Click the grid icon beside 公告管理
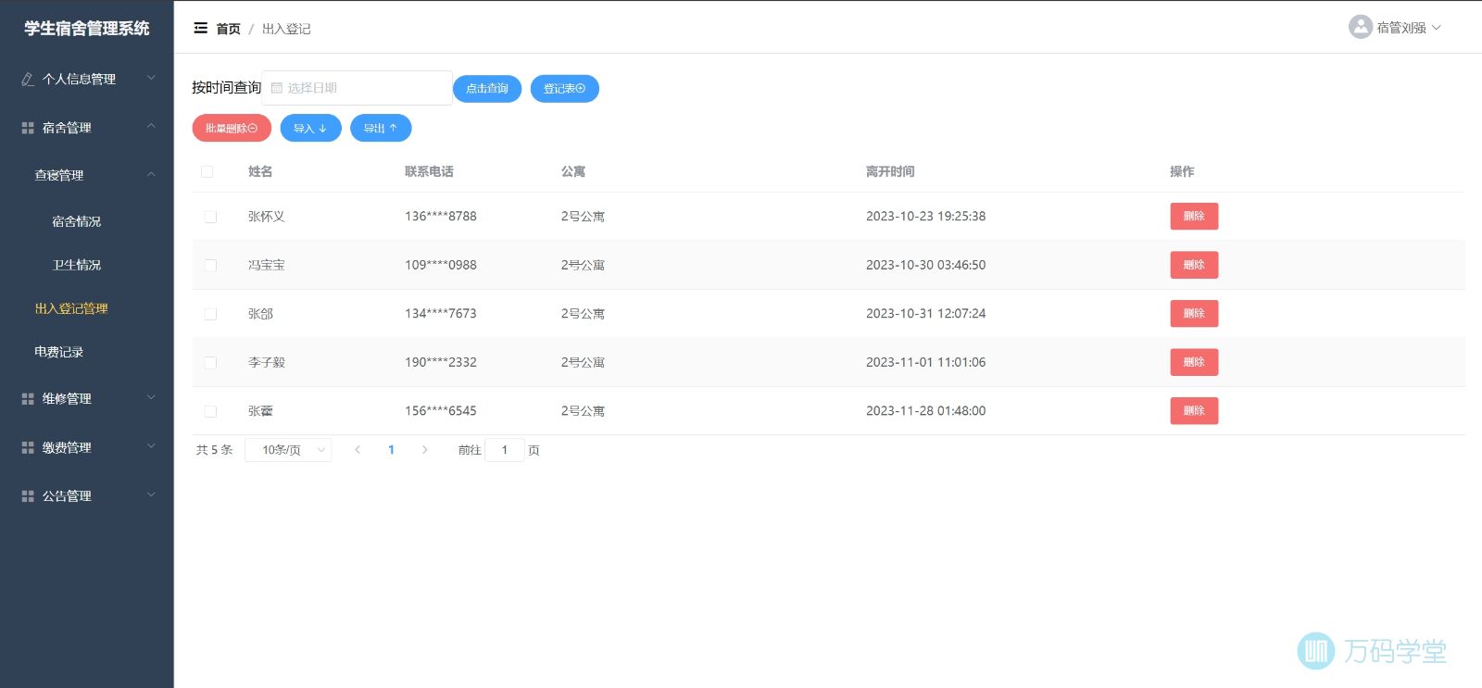 click(x=28, y=496)
